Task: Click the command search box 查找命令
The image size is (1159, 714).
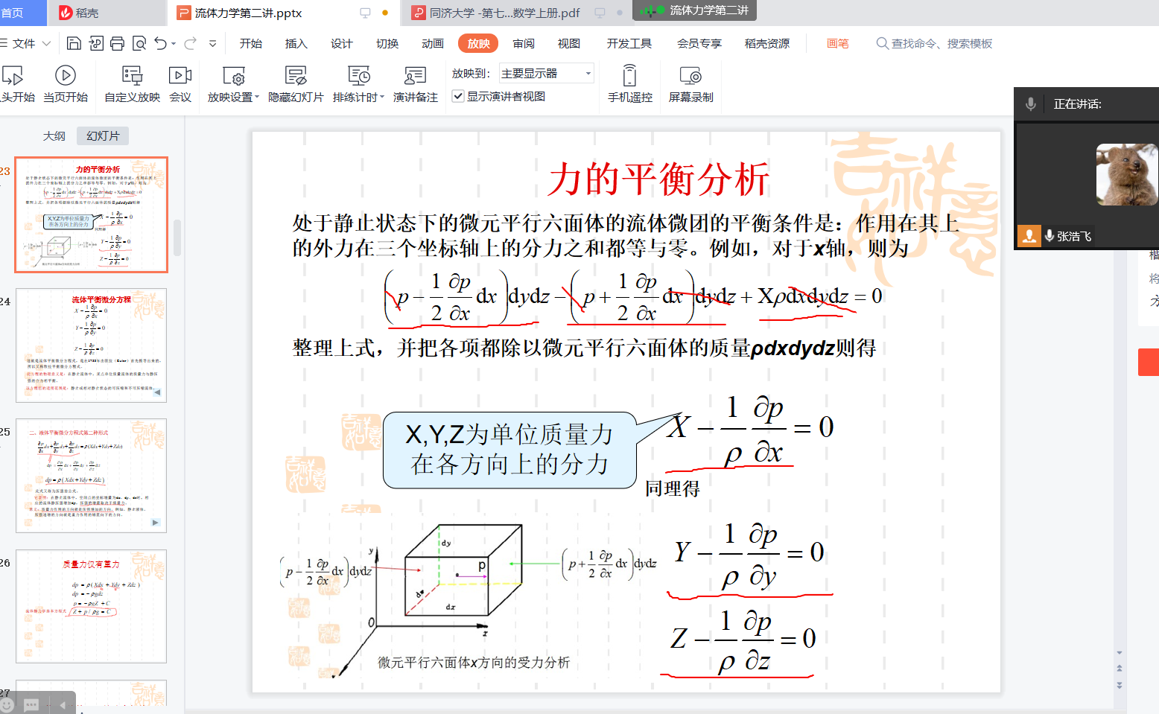Action: click(x=942, y=44)
